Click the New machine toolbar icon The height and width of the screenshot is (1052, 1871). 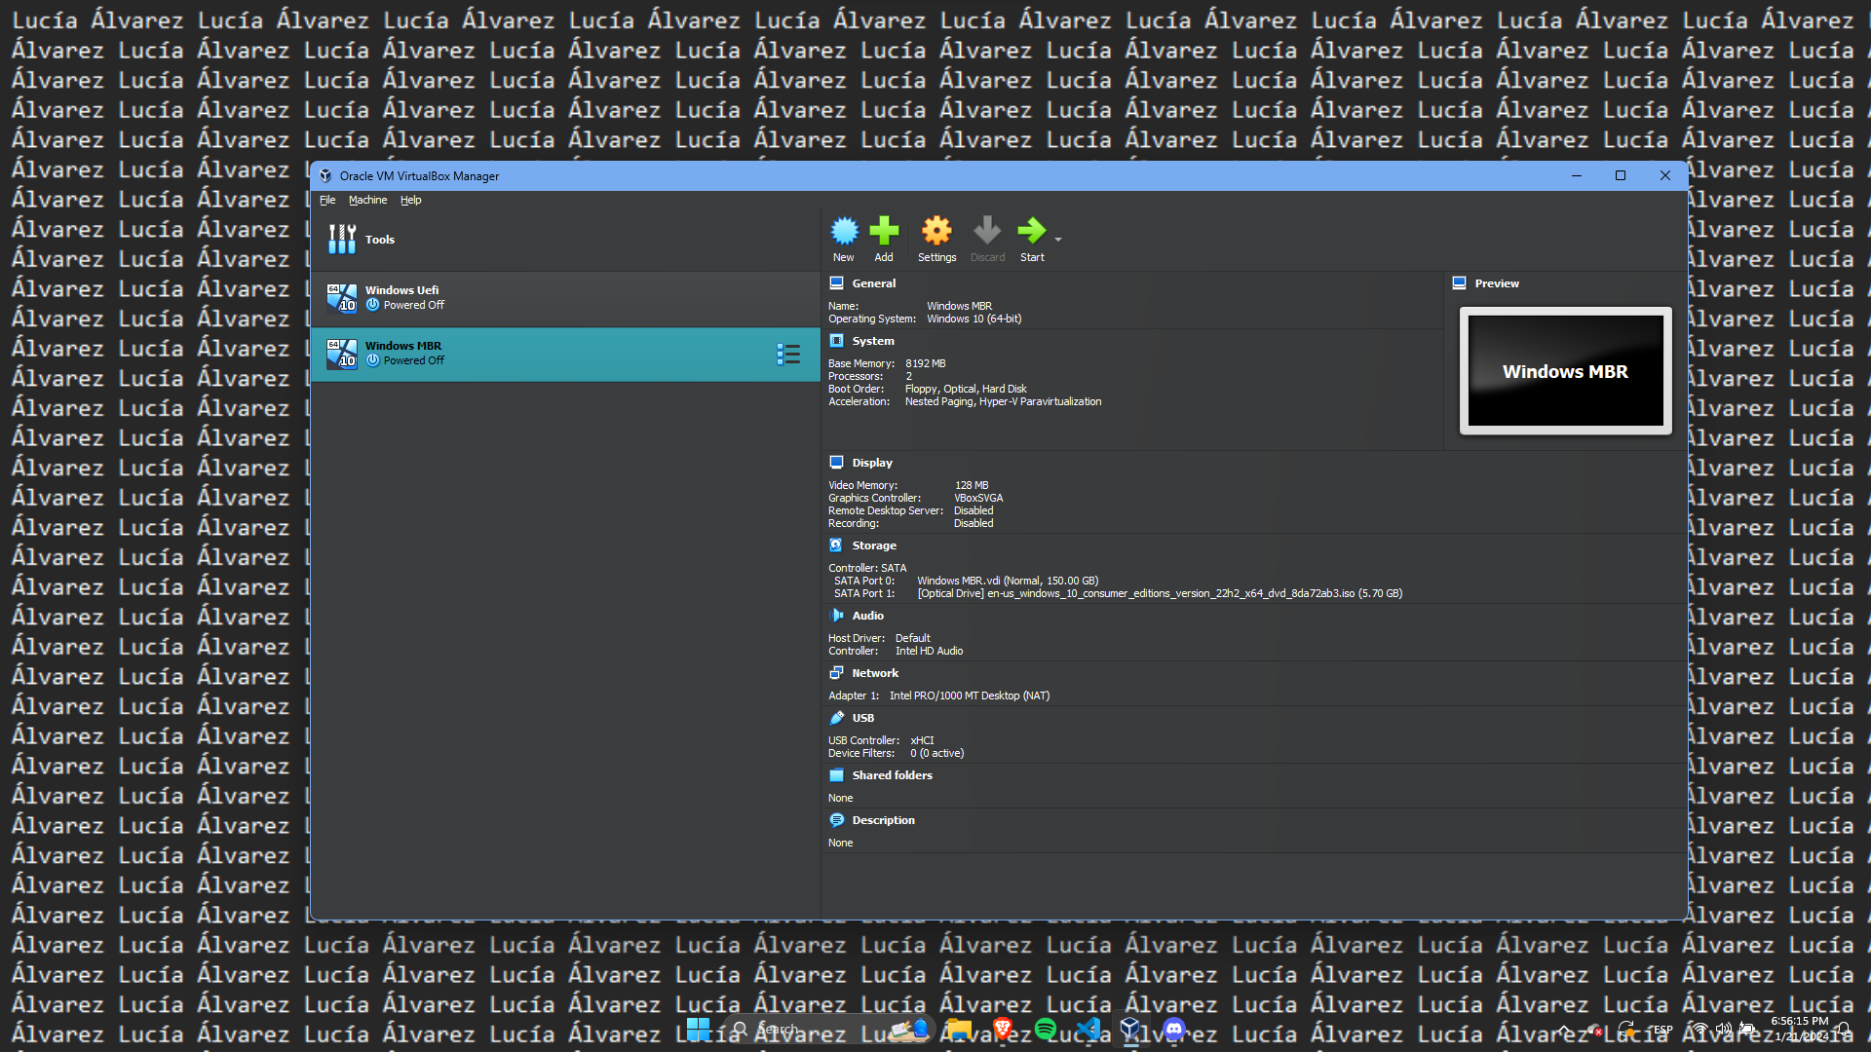[844, 232]
